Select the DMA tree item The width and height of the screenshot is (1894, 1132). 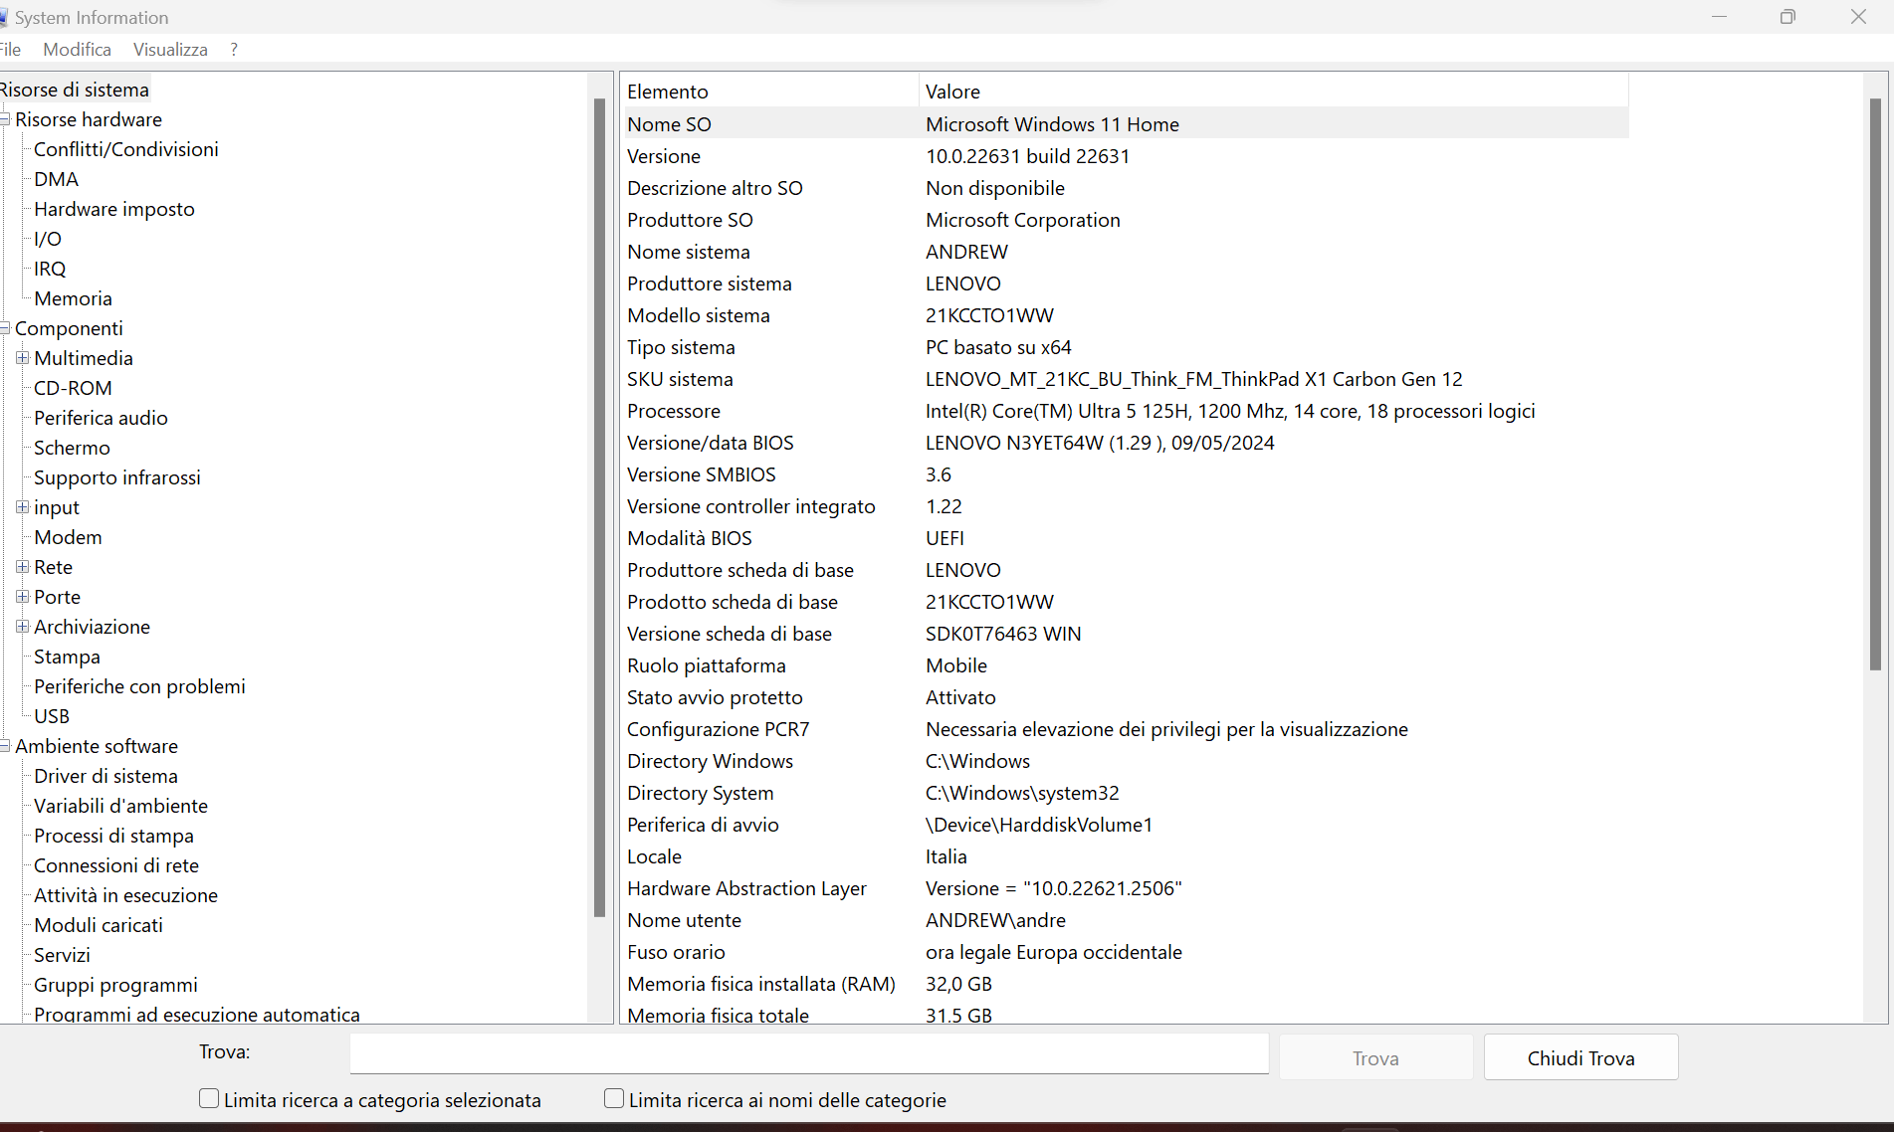coord(56,179)
